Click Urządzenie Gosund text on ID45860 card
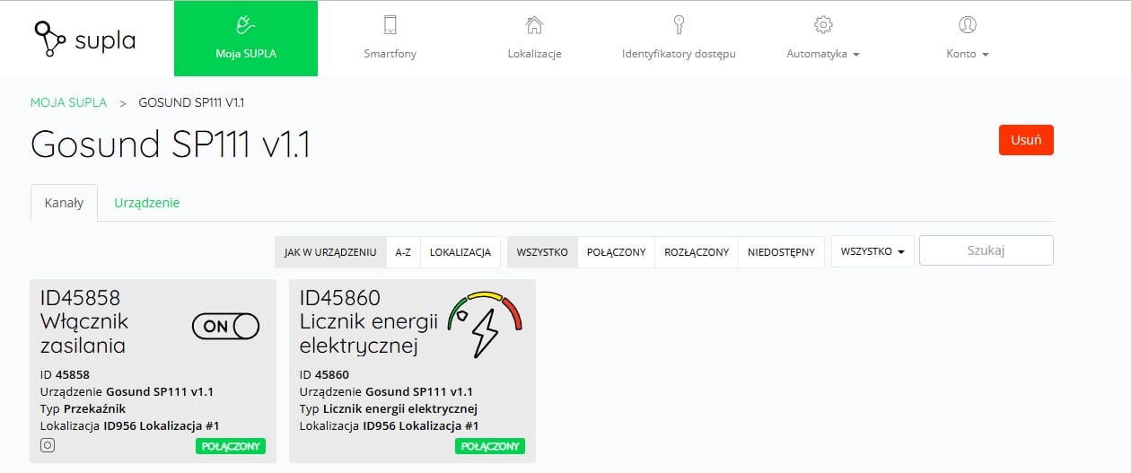 click(386, 392)
